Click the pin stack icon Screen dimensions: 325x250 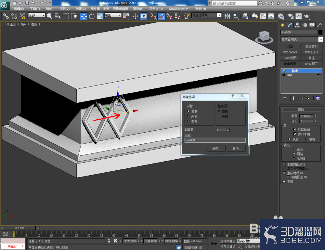(x=285, y=98)
